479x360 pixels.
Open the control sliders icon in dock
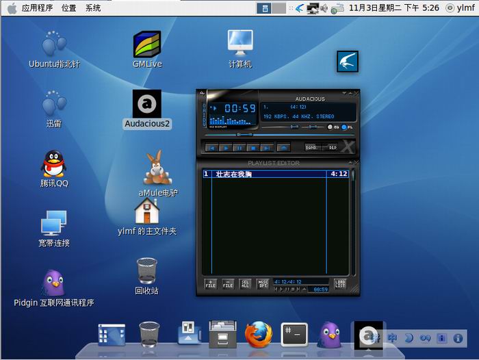(x=188, y=333)
